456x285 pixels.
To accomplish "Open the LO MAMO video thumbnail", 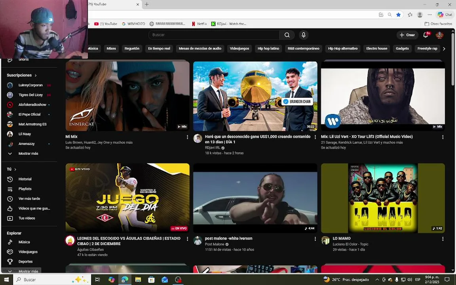I will (383, 198).
